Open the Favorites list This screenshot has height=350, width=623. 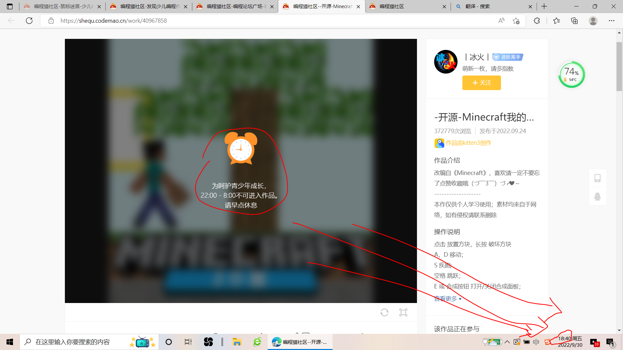point(556,21)
